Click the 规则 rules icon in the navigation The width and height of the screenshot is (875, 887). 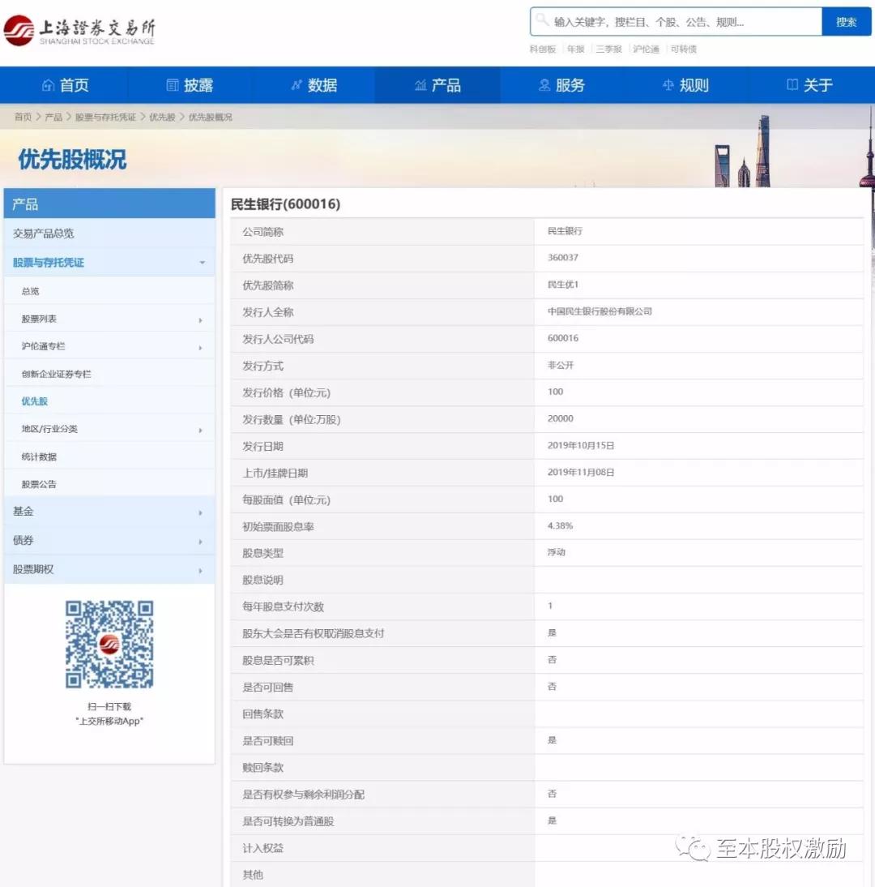pos(668,84)
